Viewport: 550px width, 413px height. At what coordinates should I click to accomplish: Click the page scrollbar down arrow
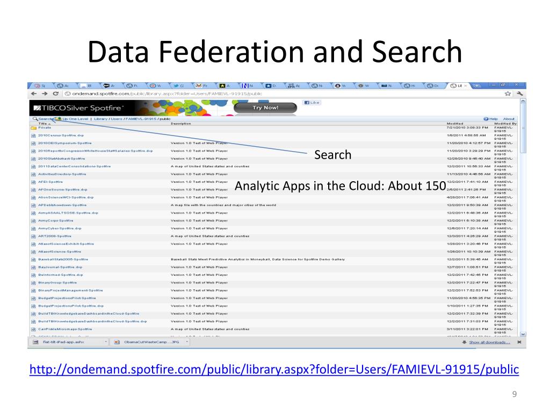tap(523, 334)
